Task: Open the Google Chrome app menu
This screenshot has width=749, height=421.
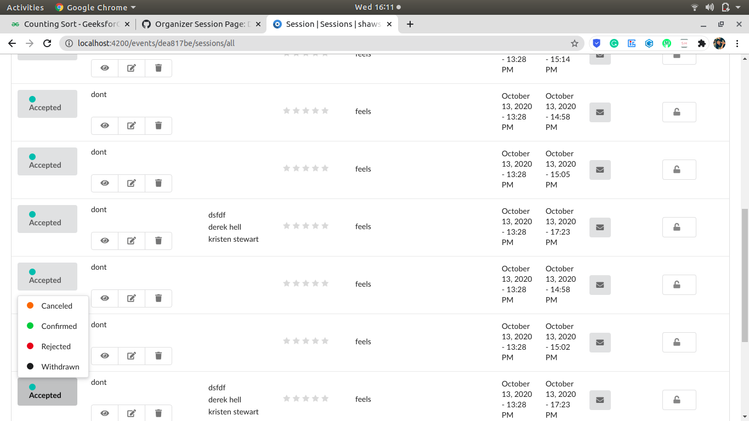Action: tap(95, 7)
